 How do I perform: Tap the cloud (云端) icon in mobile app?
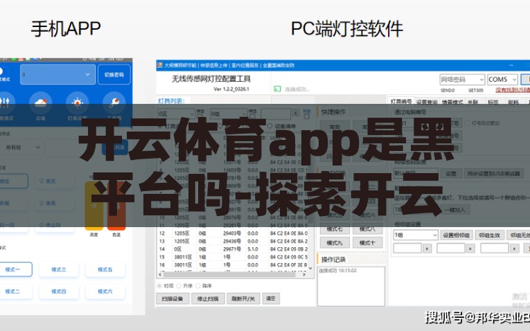tap(41, 102)
